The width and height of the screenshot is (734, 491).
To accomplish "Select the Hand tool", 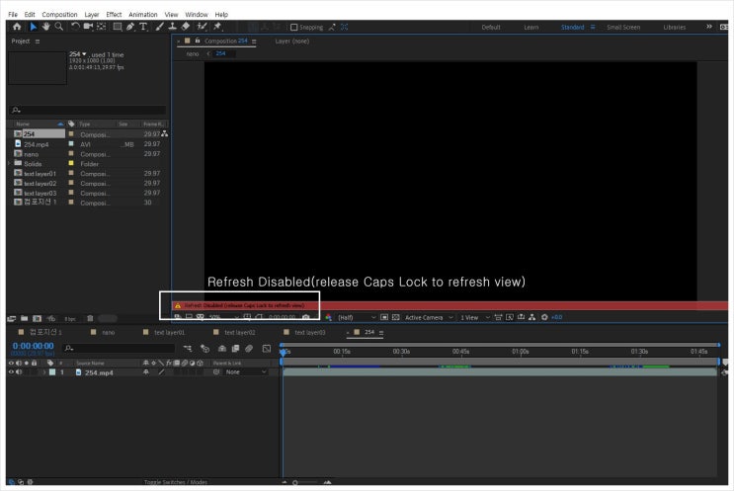I will click(x=45, y=27).
